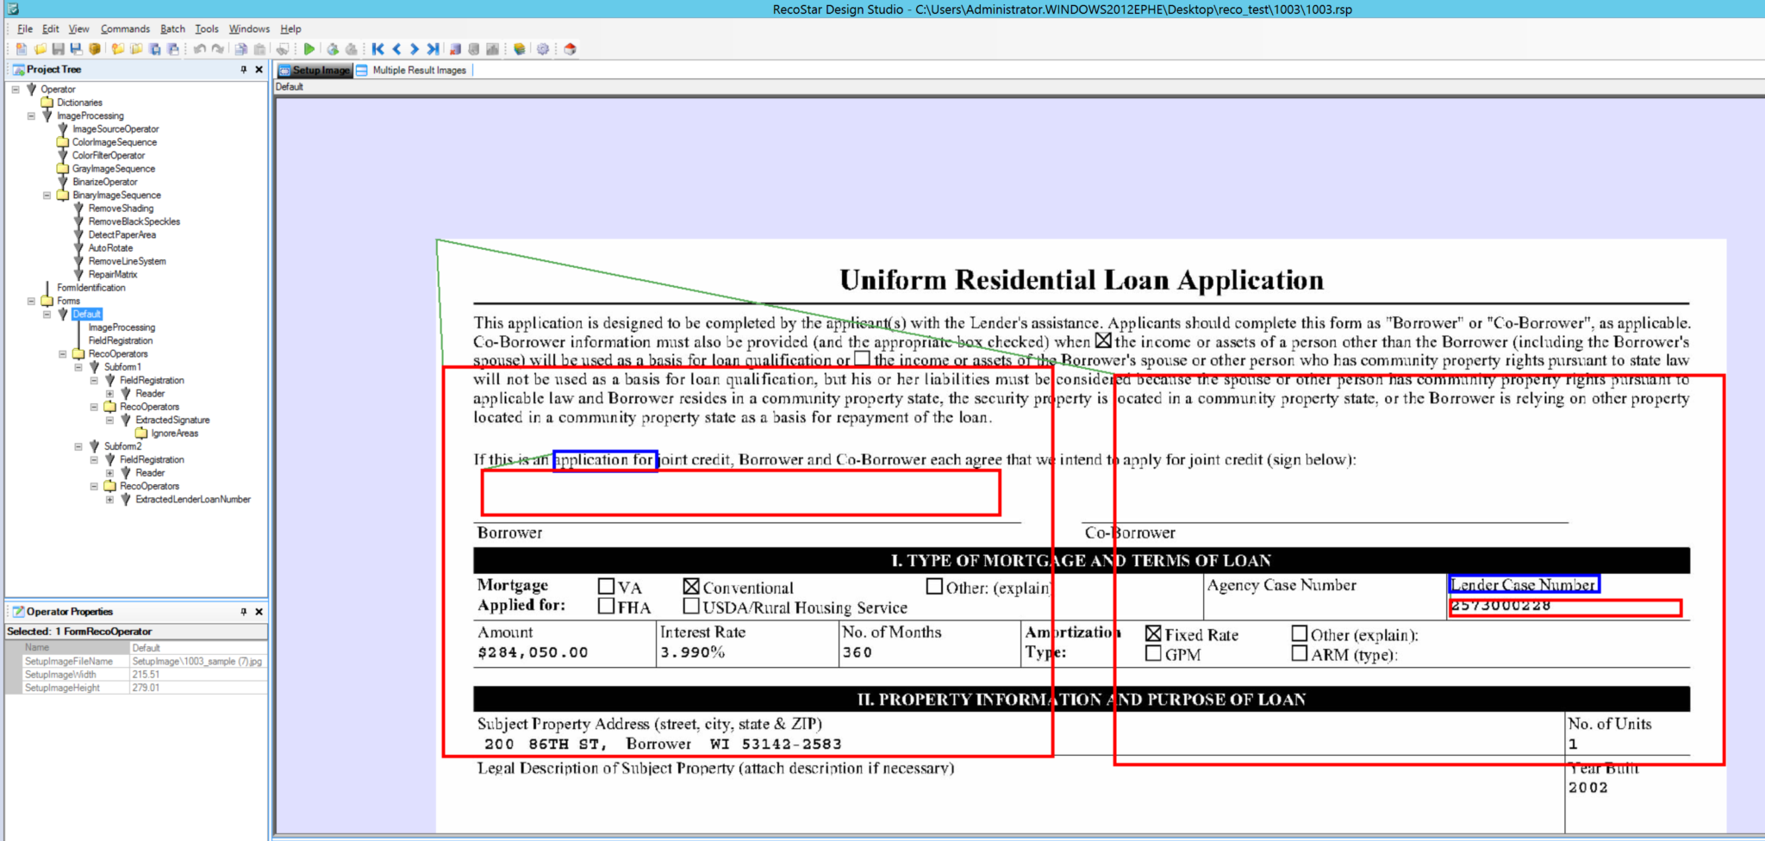Screen dimensions: 1765x841
Task: Click the globe run-step toolbar icon
Action: 333,49
